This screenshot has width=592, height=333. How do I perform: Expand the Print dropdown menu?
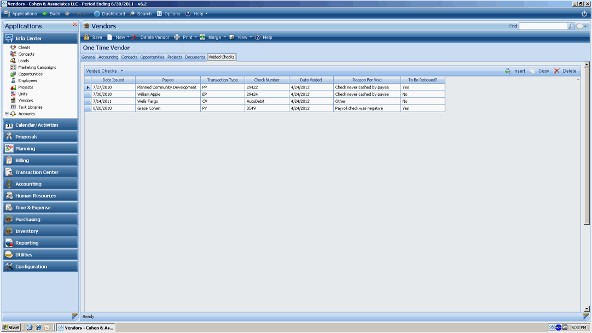point(195,38)
